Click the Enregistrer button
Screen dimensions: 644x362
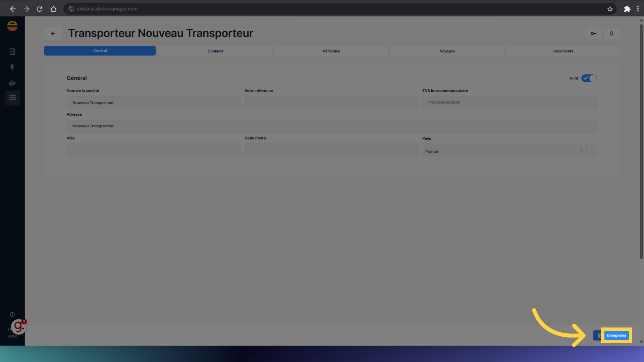[616, 335]
